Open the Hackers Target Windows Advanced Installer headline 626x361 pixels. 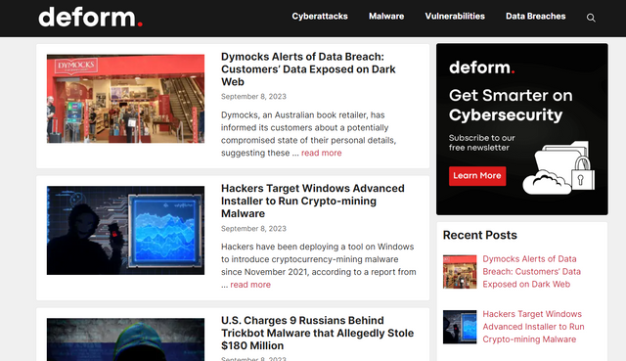pyautogui.click(x=313, y=201)
